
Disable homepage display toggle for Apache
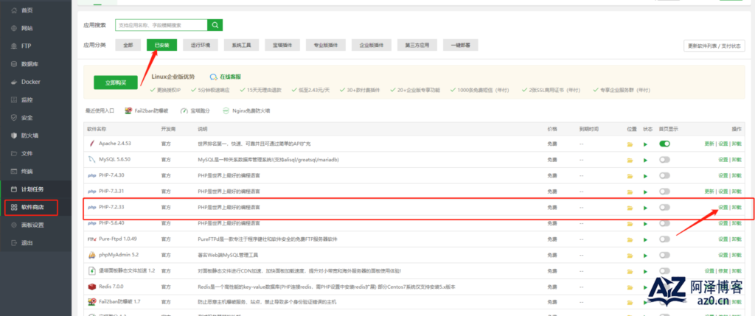(664, 144)
